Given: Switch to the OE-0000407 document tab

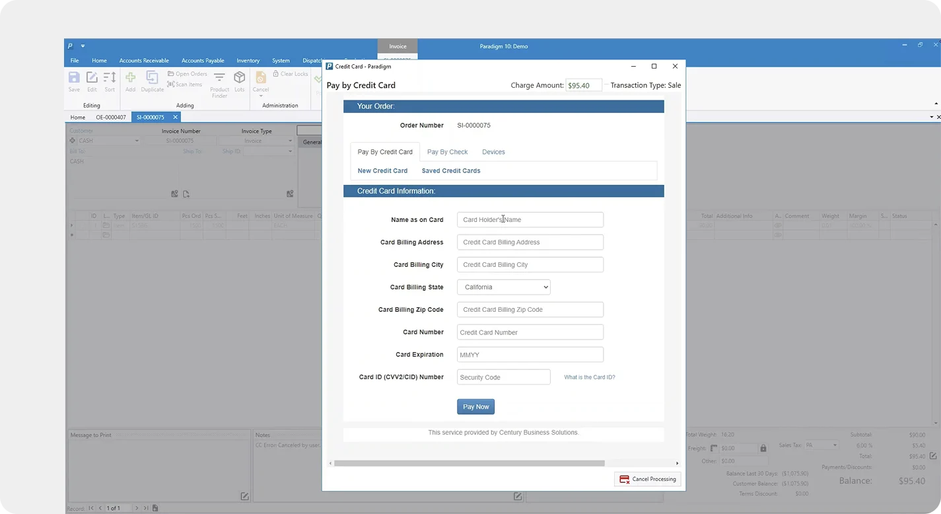Looking at the screenshot, I should 111,117.
